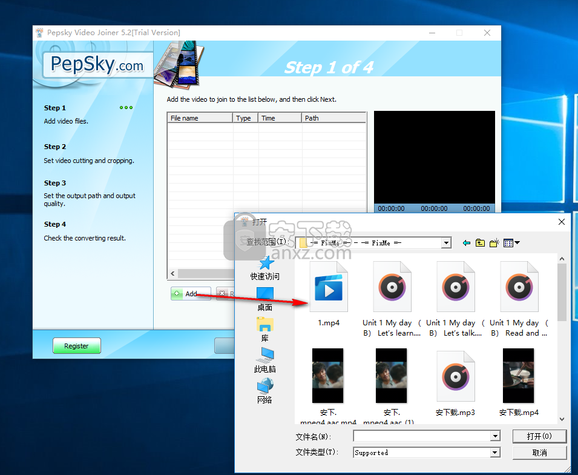Expand the 文件名 filename dropdown
578x475 pixels.
coord(496,436)
